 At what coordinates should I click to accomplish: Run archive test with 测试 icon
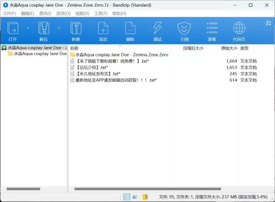pos(157,31)
